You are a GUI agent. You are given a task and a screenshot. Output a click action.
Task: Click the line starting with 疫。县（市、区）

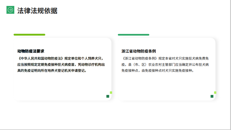pos(165,64)
